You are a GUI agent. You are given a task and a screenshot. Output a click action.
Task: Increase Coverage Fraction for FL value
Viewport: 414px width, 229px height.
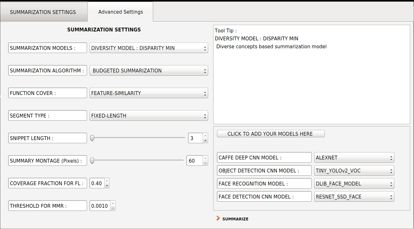[x=107, y=181]
